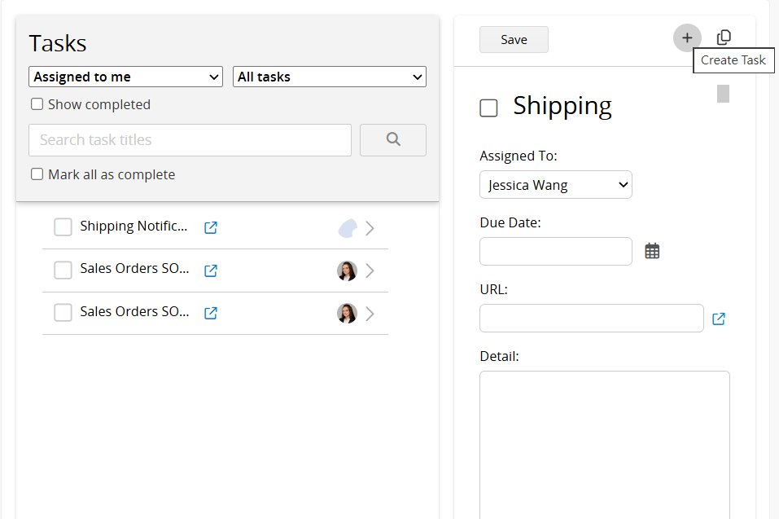This screenshot has height=519, width=779.
Task: Click the magnifying glass search button
Action: click(x=393, y=139)
